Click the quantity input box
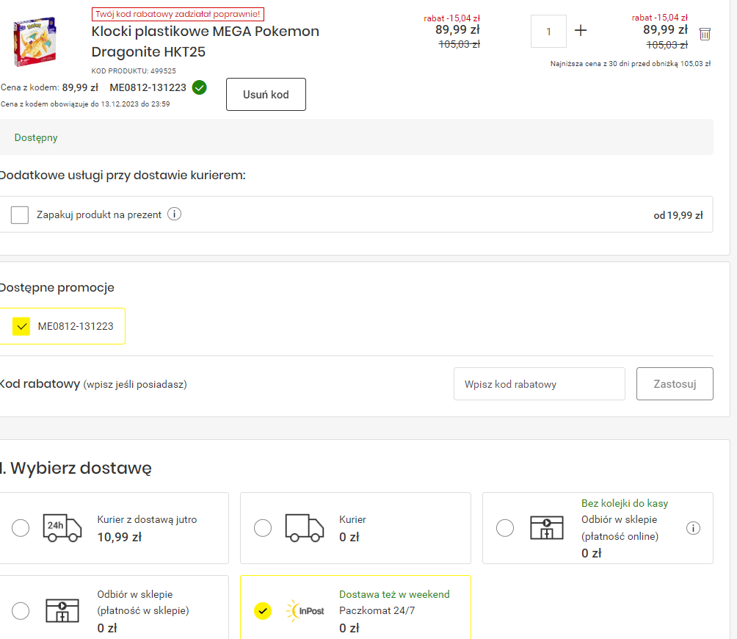 (548, 31)
